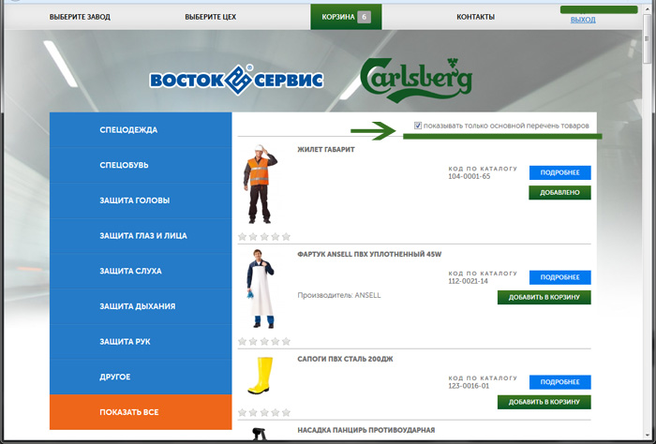This screenshot has height=444, width=656.
Task: Rate Сапоги ПВХ Сталь with fifth star
Action: (286, 413)
